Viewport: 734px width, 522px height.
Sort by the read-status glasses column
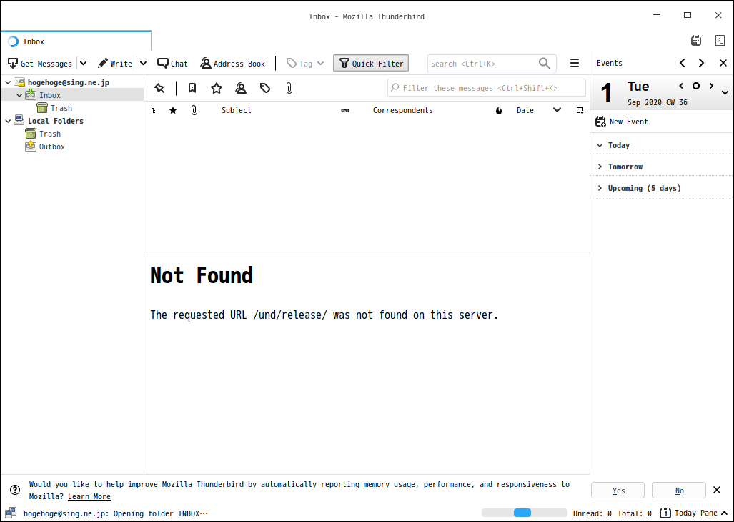(x=345, y=111)
